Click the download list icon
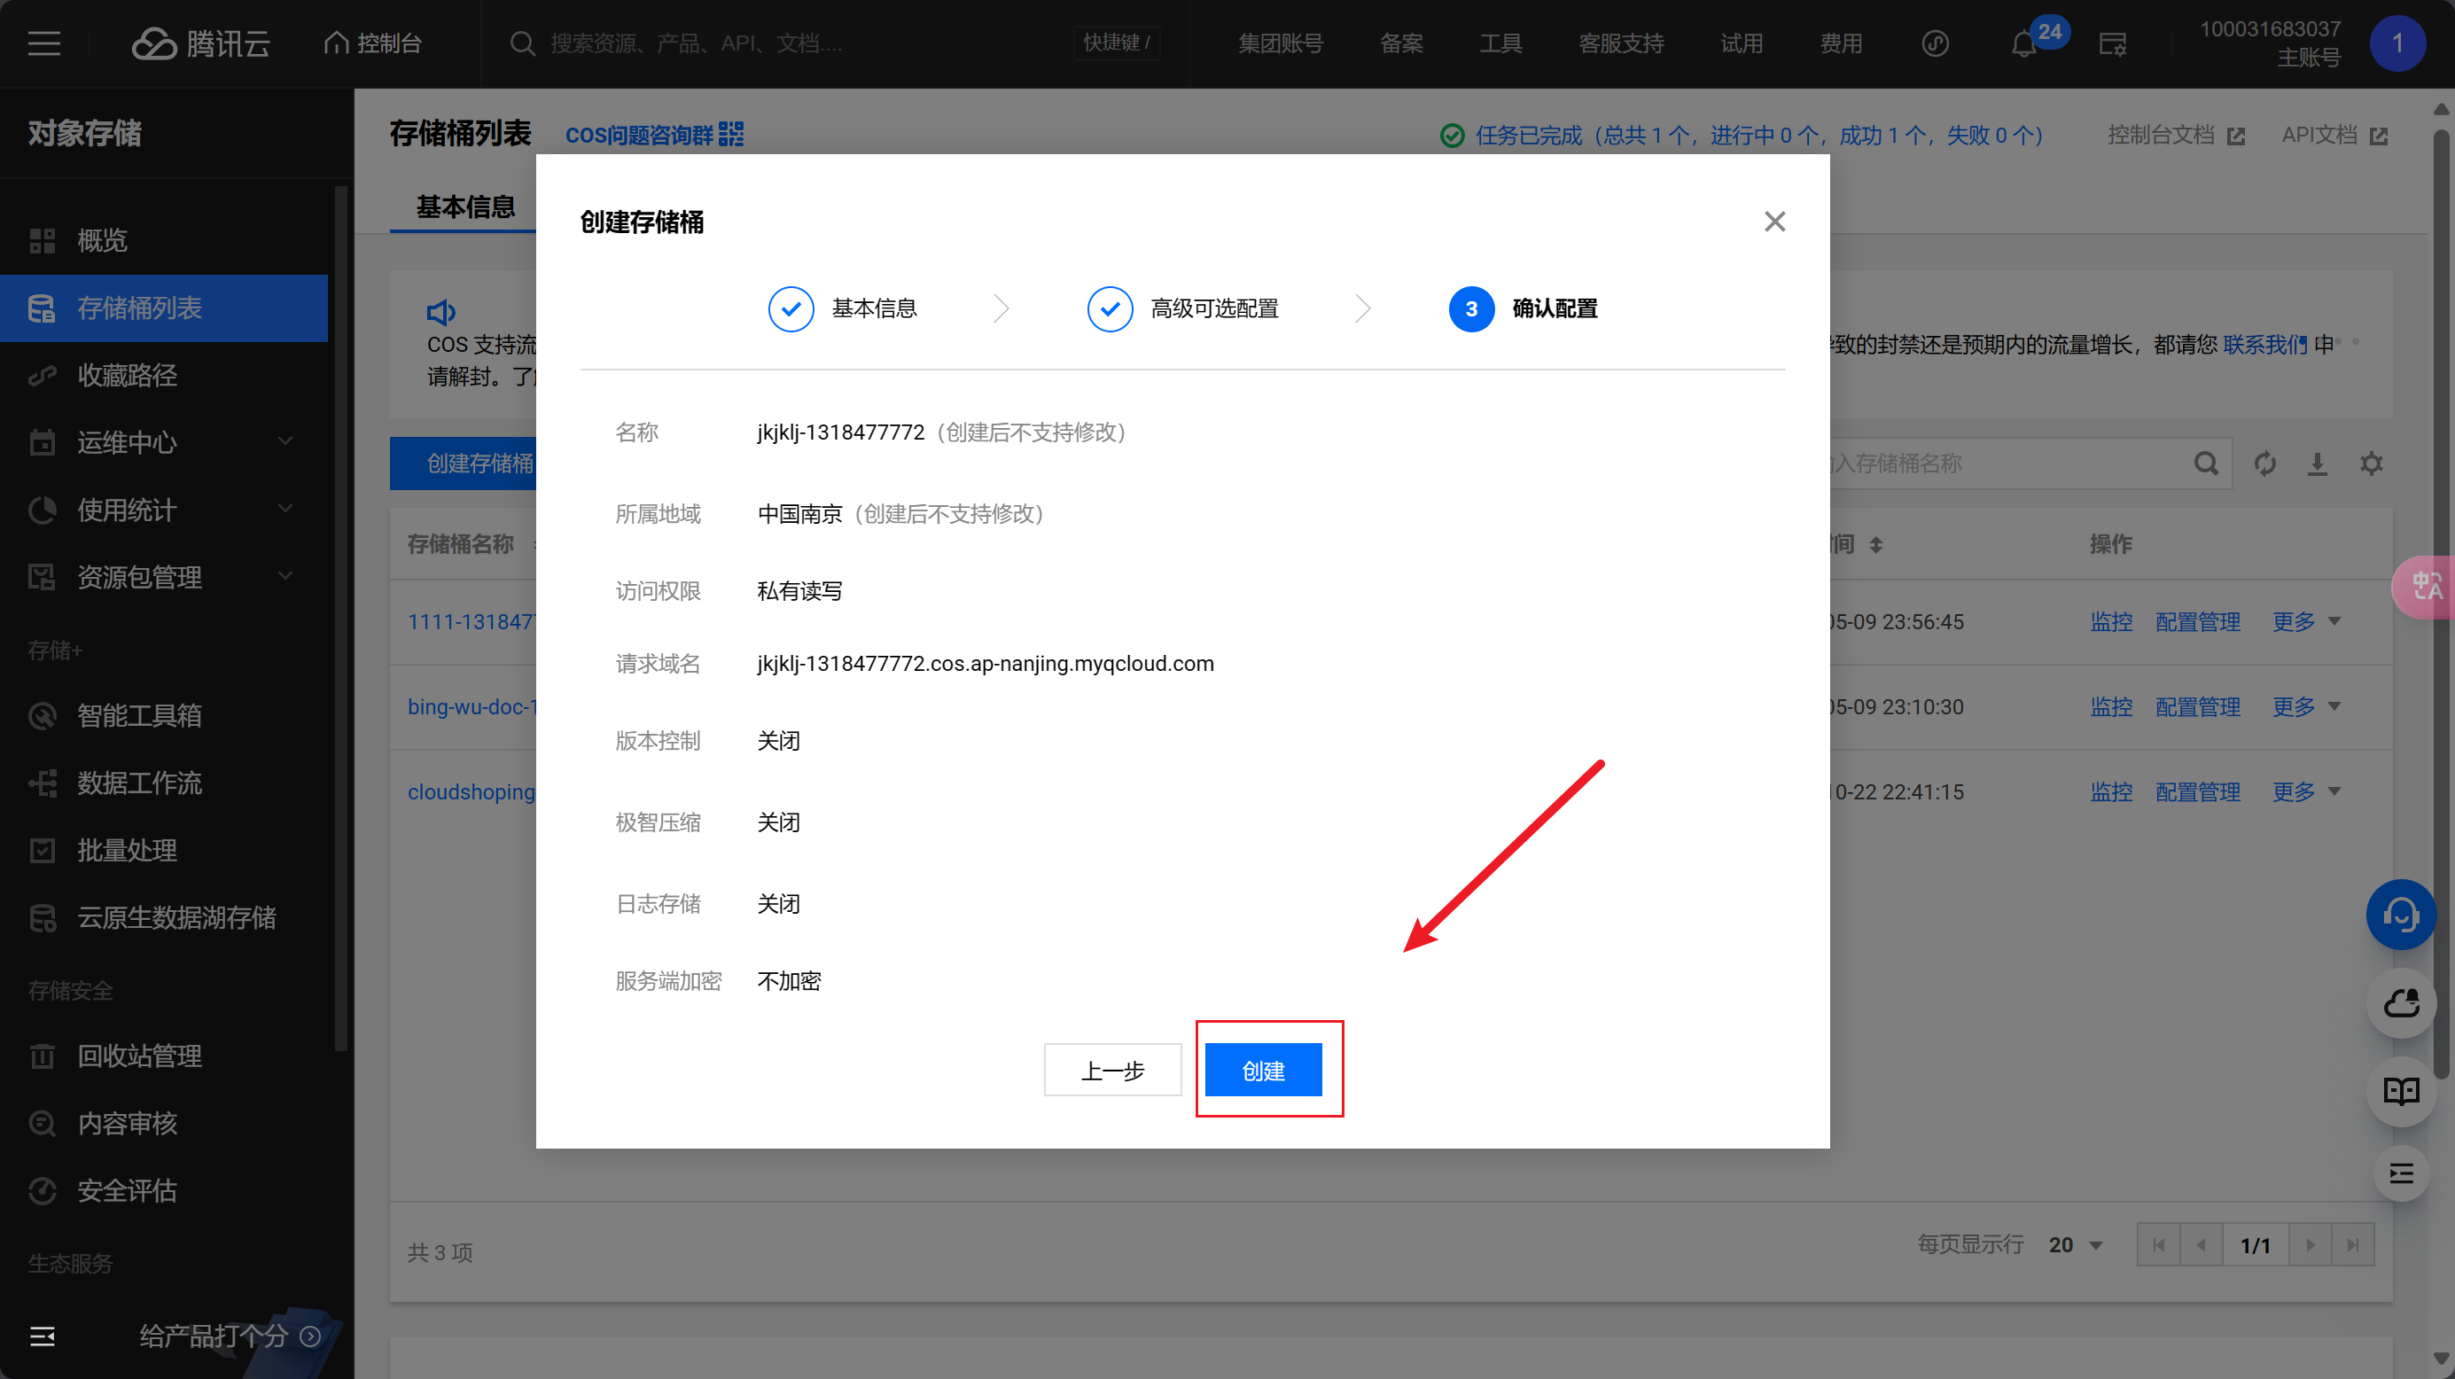The image size is (2455, 1379). pos(2317,464)
